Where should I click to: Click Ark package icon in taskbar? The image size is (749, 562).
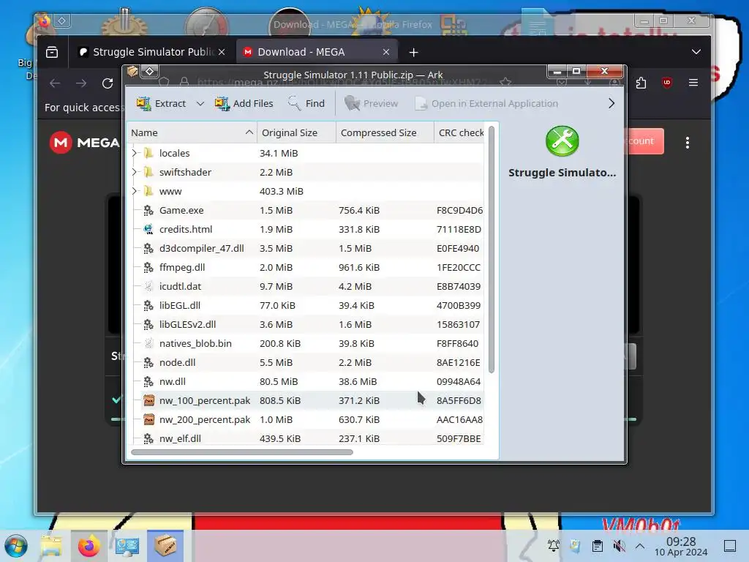click(165, 546)
